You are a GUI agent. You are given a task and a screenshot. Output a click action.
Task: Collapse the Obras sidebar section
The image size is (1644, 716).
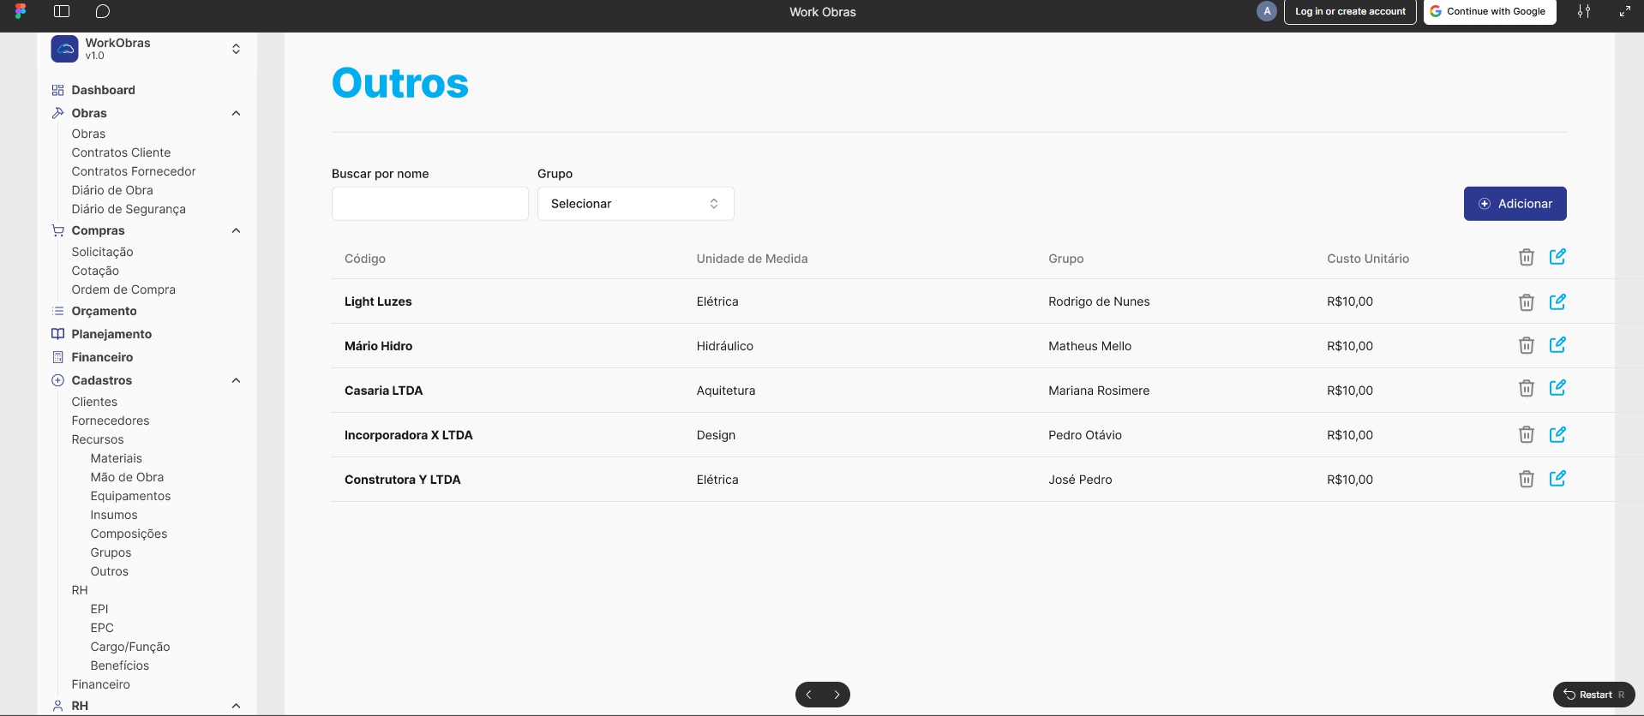tap(236, 113)
